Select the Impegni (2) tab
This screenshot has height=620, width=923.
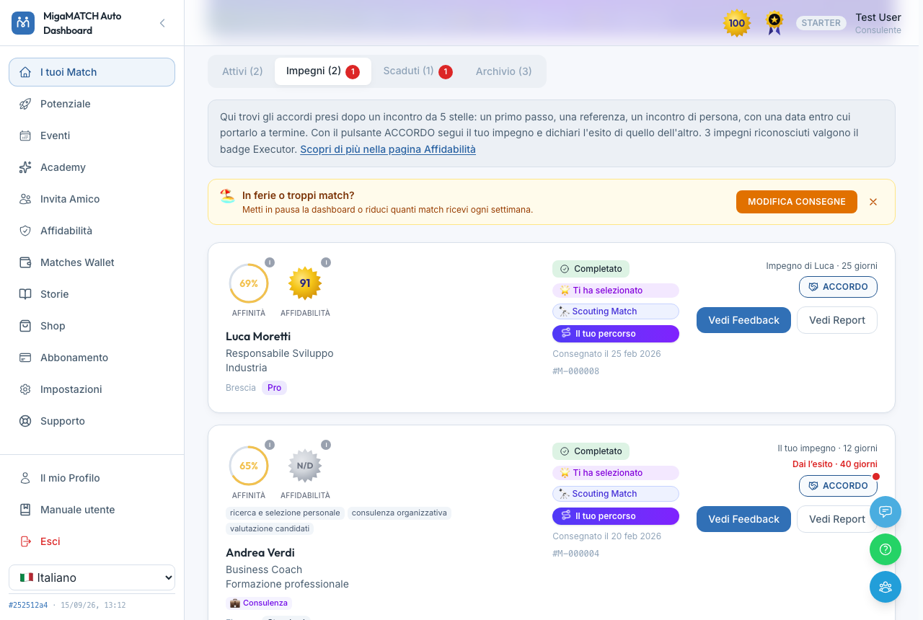(x=323, y=71)
